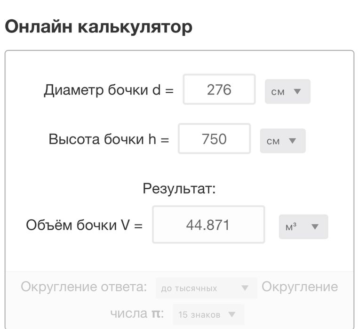The width and height of the screenshot is (359, 329).
Task: Click the 'Округление ответа:' label
Action: click(84, 287)
